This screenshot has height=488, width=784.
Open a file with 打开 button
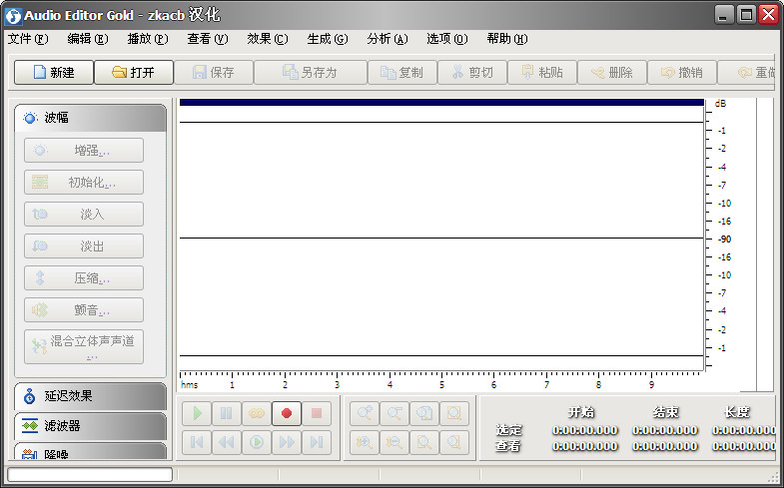134,73
